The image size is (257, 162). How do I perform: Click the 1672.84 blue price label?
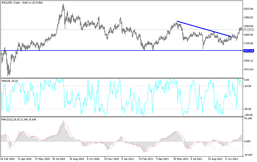point(248,50)
